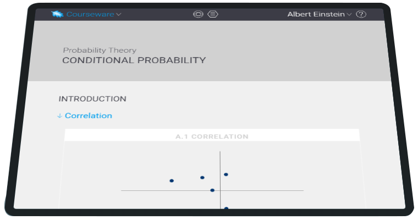The height and width of the screenshot is (220, 418).
Task: Click the A.1 CORRELATION panel header
Action: click(212, 137)
